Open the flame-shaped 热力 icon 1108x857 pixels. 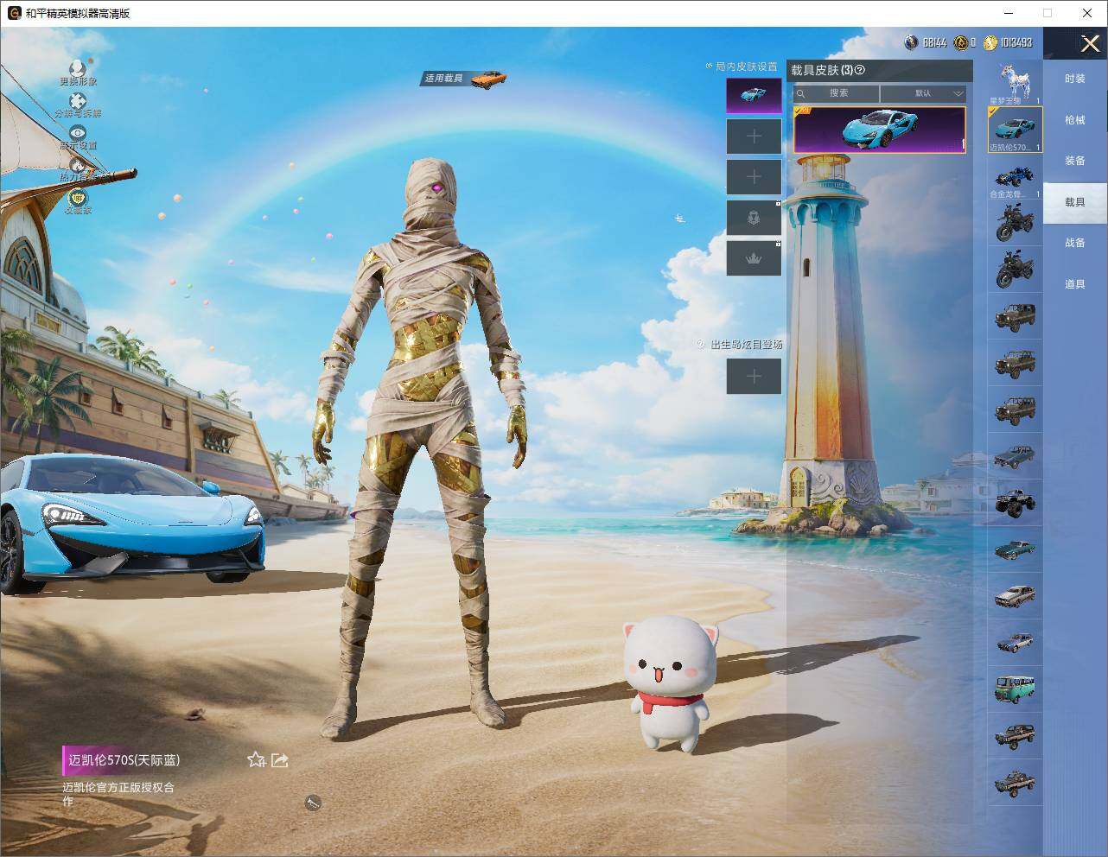click(x=78, y=165)
